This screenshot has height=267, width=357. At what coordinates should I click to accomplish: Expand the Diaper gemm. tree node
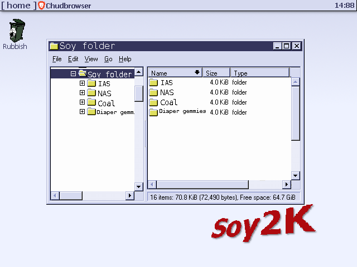point(82,111)
